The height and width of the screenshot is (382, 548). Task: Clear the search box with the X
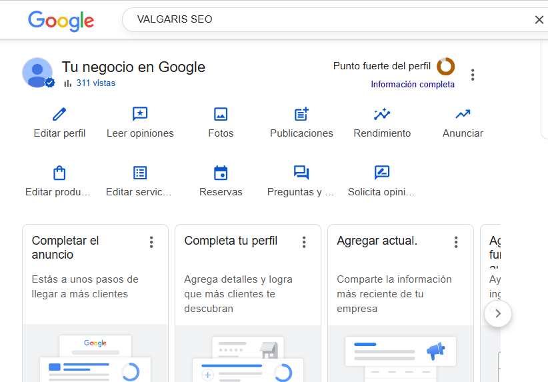click(x=539, y=20)
